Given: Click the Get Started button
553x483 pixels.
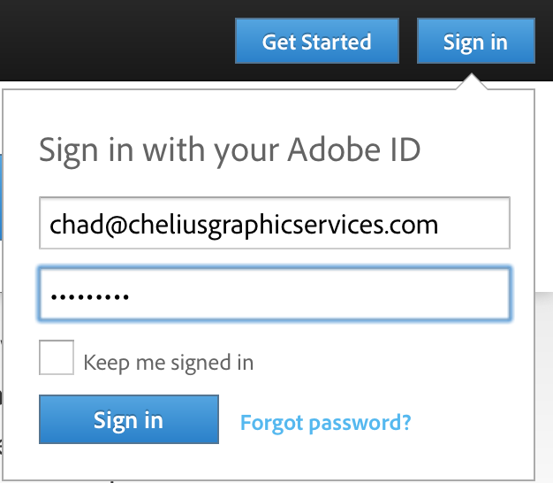Looking at the screenshot, I should coord(316,42).
